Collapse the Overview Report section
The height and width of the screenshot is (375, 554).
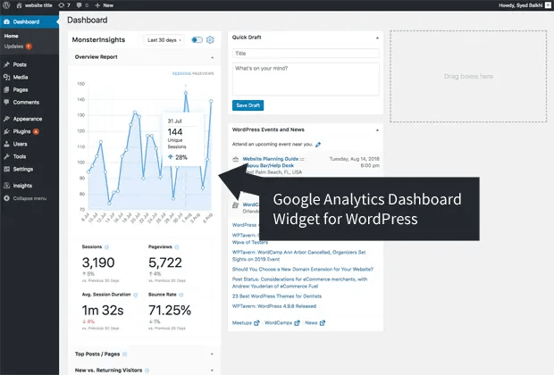[212, 57]
